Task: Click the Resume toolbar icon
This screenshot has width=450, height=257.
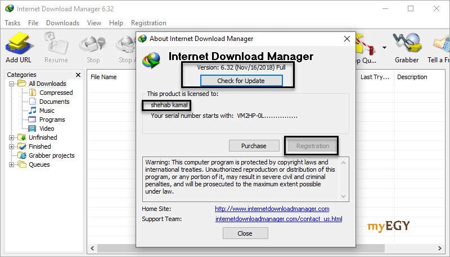Action: (x=56, y=43)
